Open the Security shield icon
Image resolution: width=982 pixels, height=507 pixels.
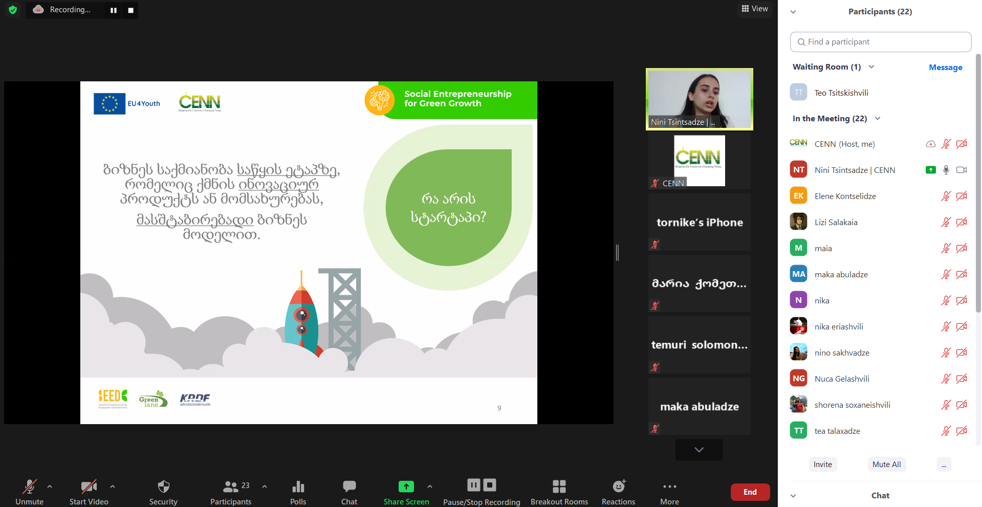click(163, 487)
